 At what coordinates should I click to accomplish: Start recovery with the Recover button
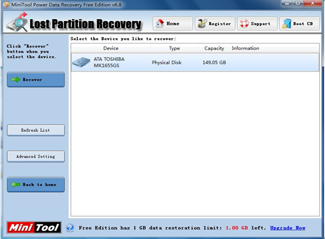point(36,80)
